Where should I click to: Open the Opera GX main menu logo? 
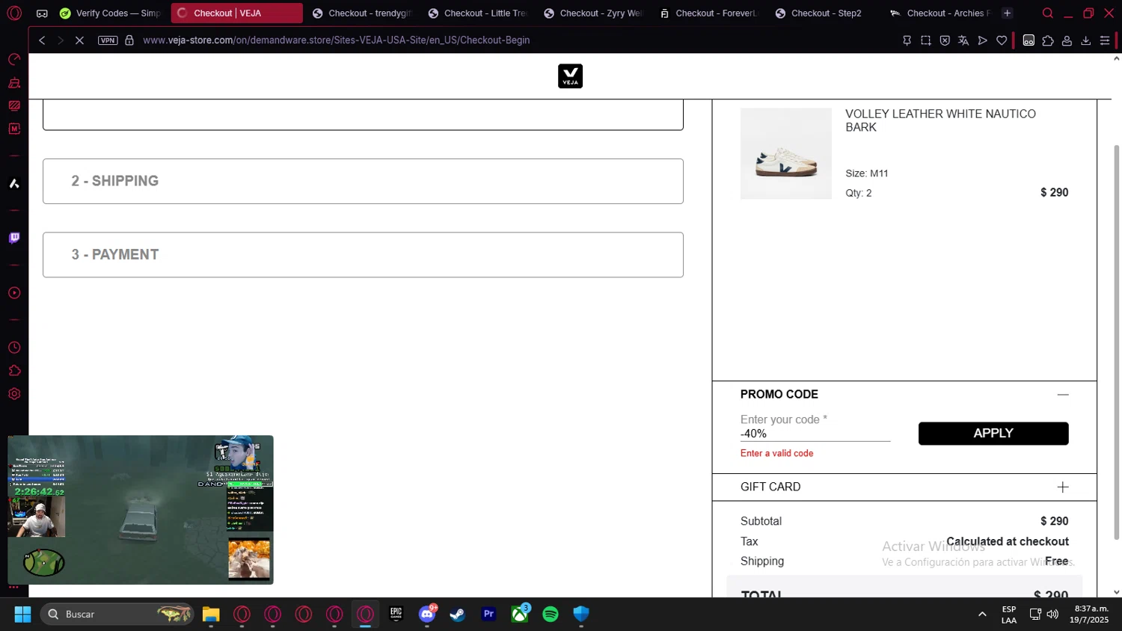tap(14, 13)
